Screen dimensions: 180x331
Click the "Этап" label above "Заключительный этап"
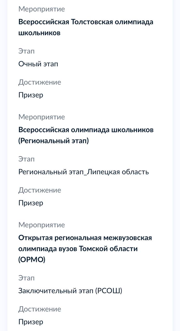click(26, 278)
